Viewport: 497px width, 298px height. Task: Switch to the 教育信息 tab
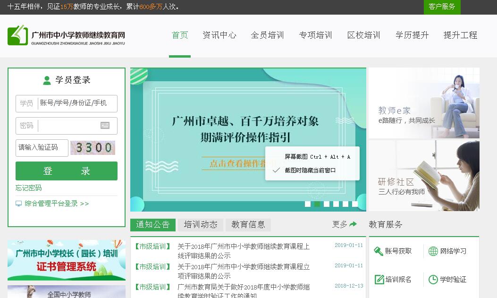pos(248,225)
